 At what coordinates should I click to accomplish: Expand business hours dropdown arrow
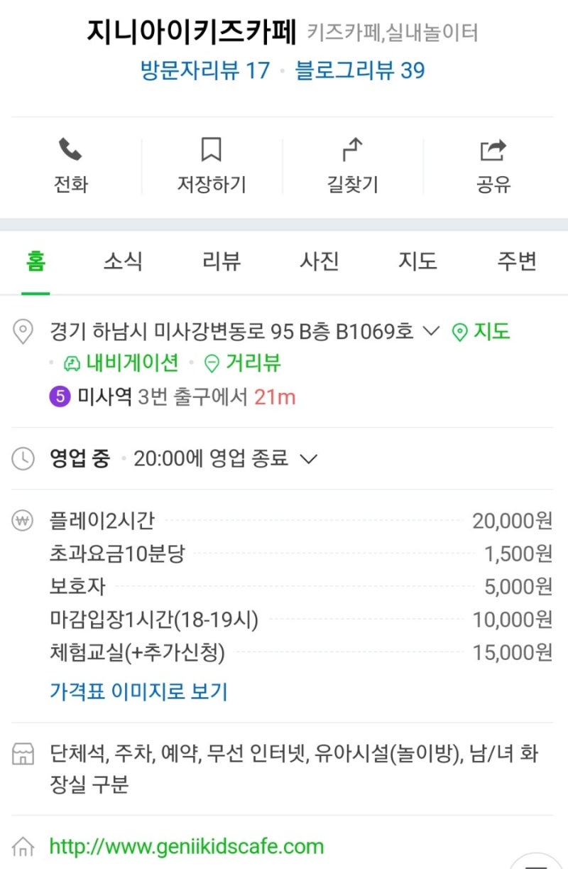point(307,459)
